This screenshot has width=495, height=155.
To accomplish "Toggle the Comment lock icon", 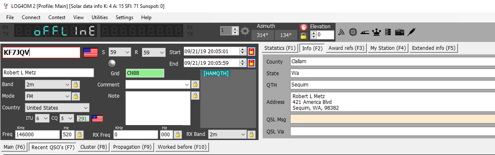I will [195, 84].
